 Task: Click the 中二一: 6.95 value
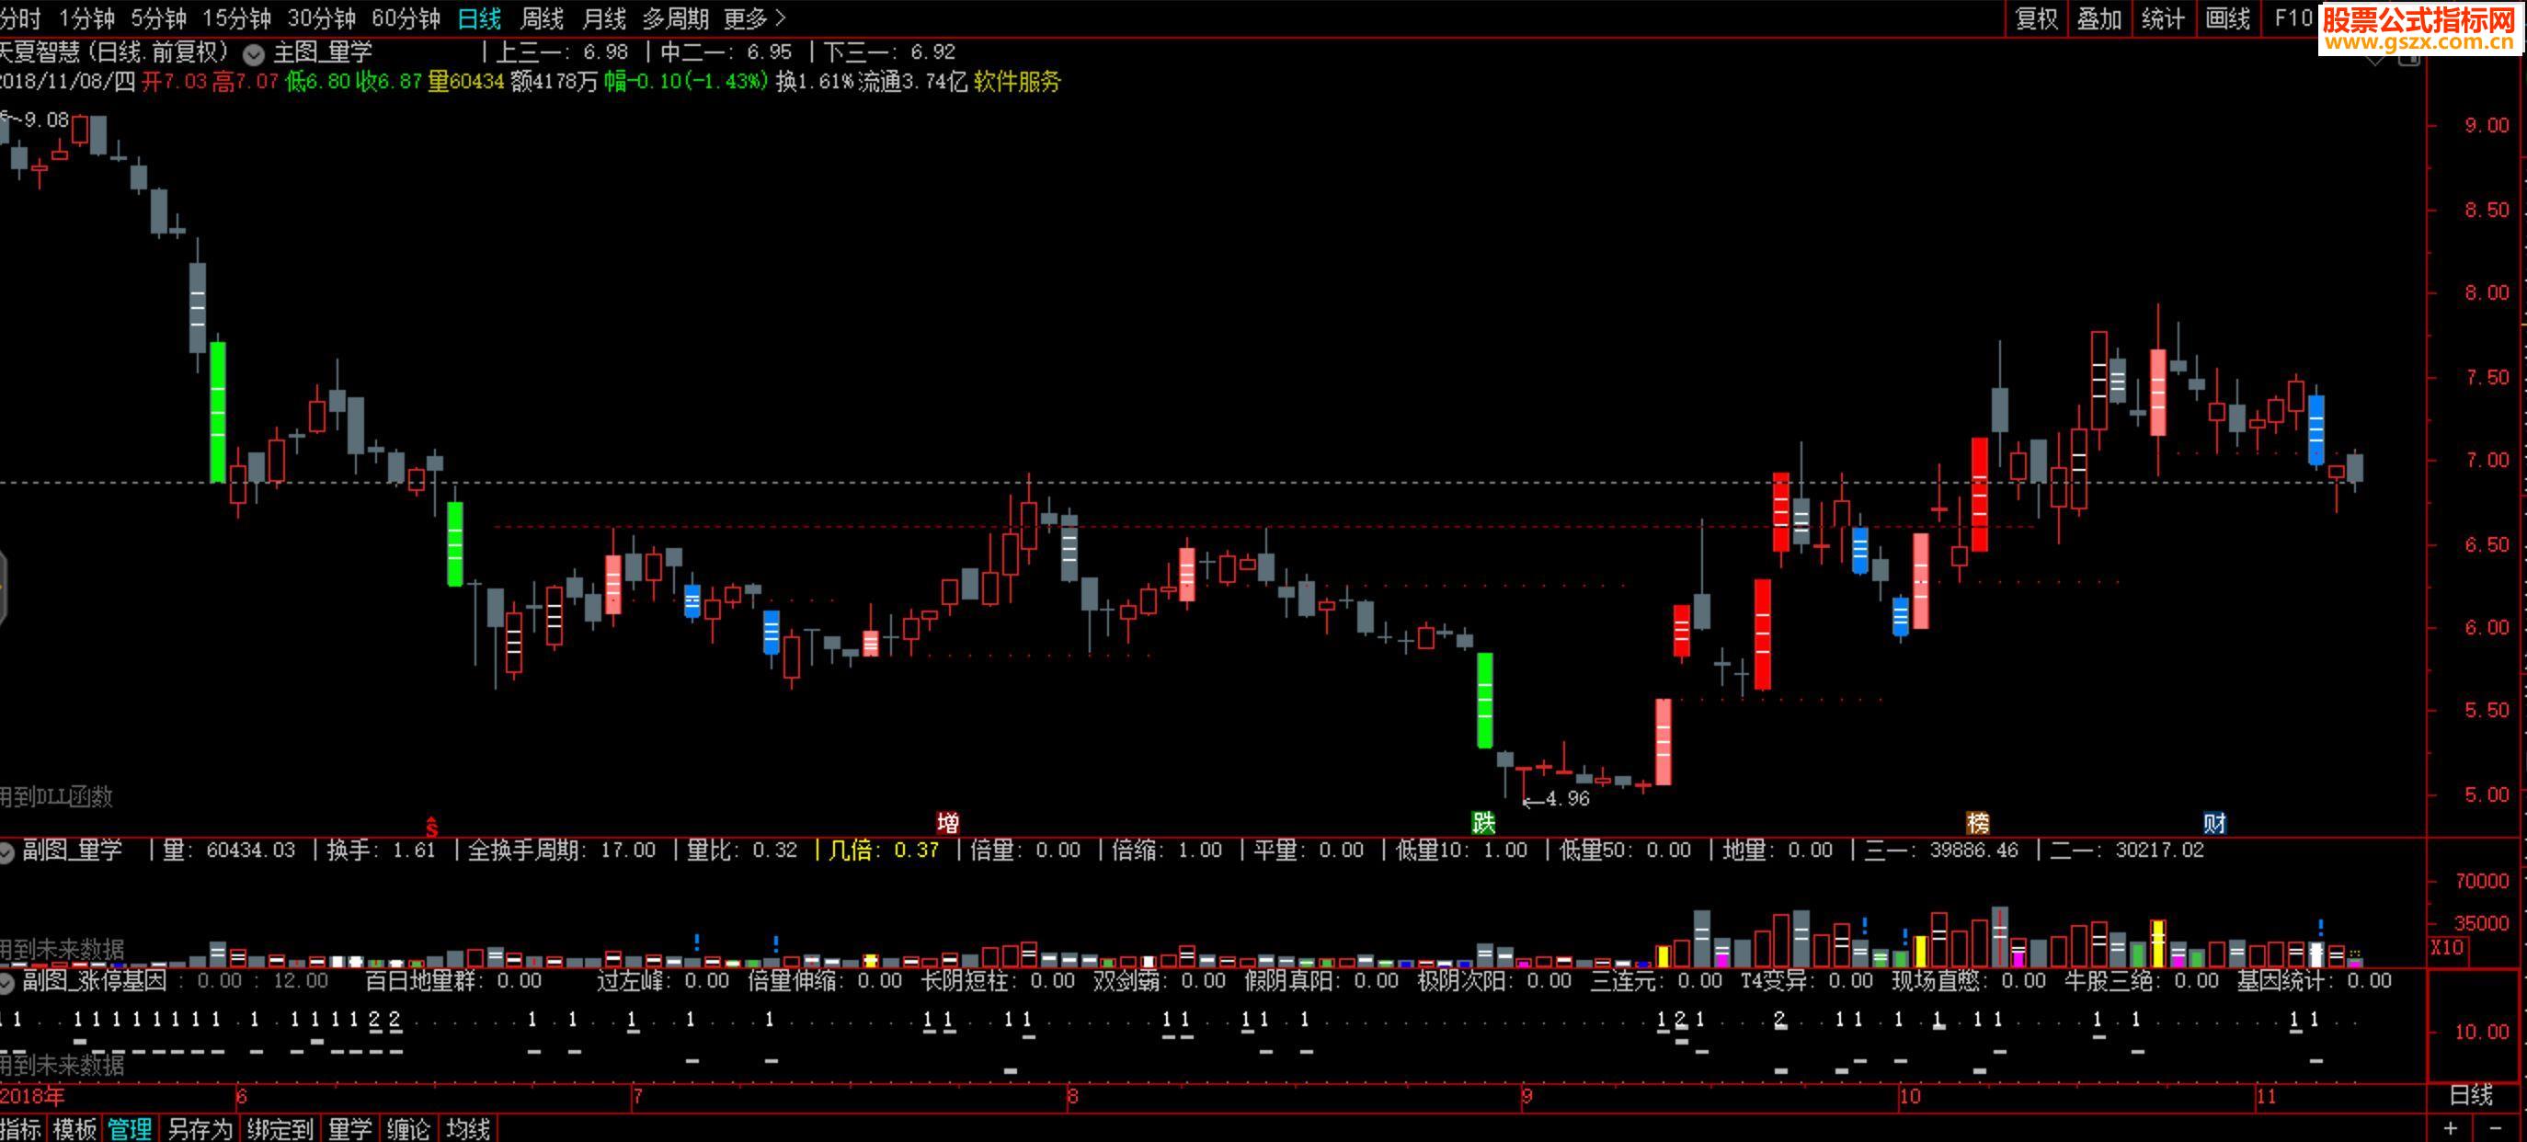point(725,52)
